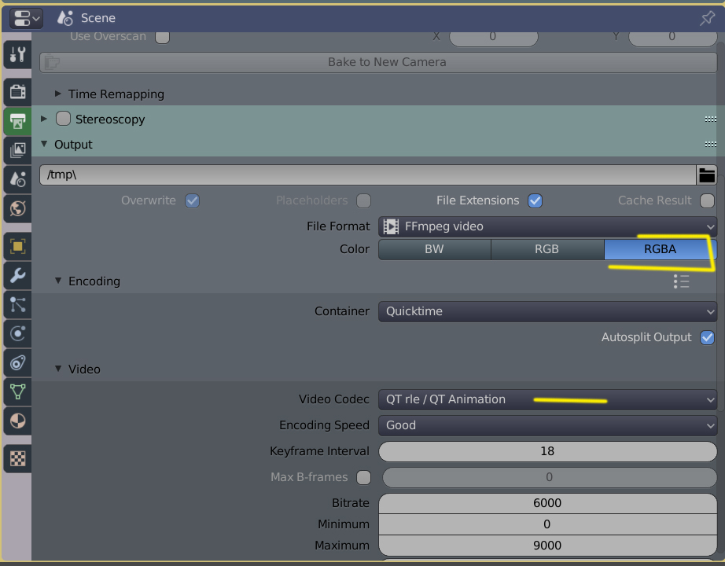725x566 pixels.
Task: Enable the Stereoscopy checkbox
Action: [64, 119]
